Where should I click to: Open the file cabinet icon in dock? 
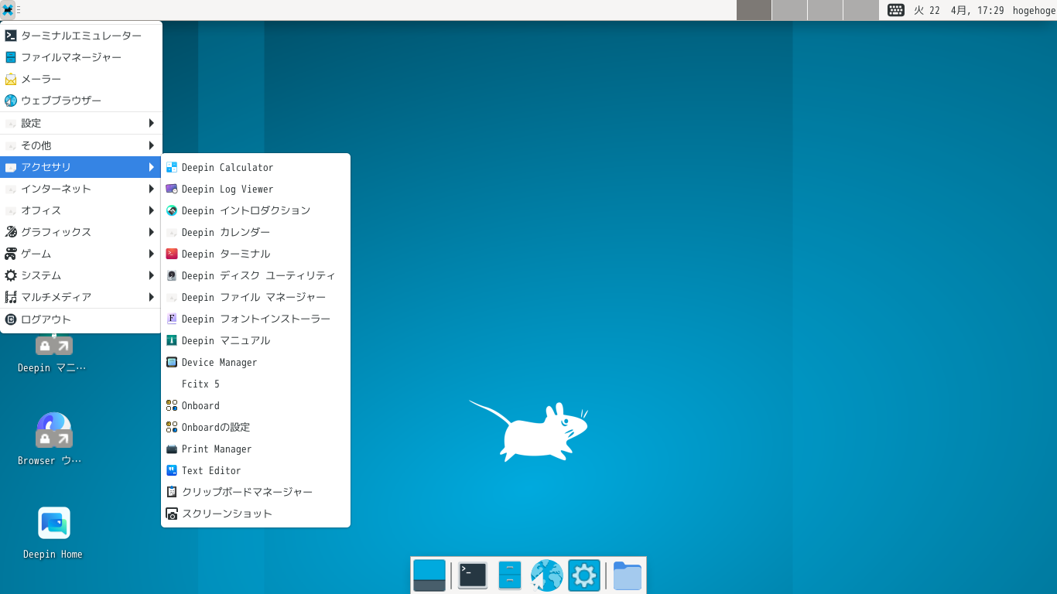click(510, 575)
